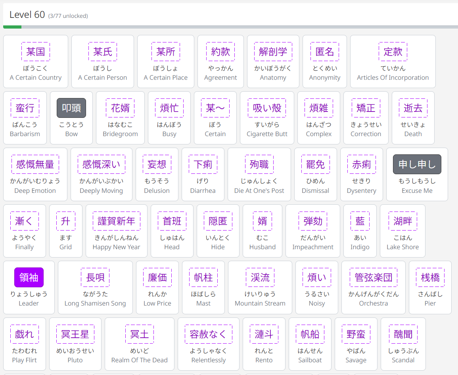Open the 吸い殻 'Cigarette Butt' card
Viewport: 458px width, 375px height.
[x=267, y=118]
